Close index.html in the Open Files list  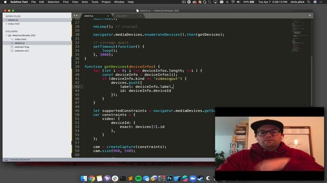[6, 24]
